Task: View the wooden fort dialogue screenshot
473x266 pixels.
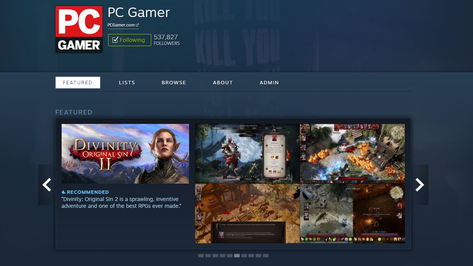Action: [247, 214]
